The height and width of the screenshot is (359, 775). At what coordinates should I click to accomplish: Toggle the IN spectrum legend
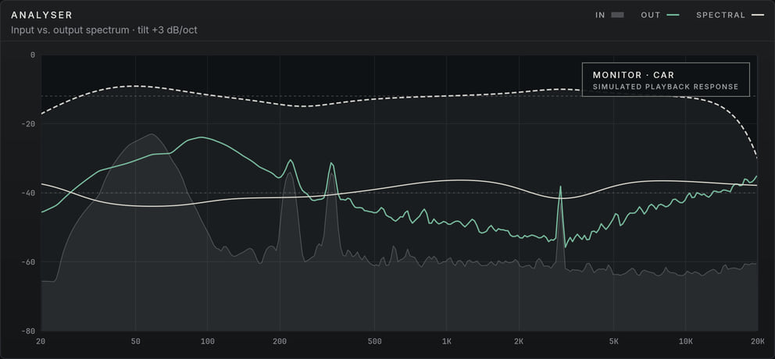tap(609, 15)
